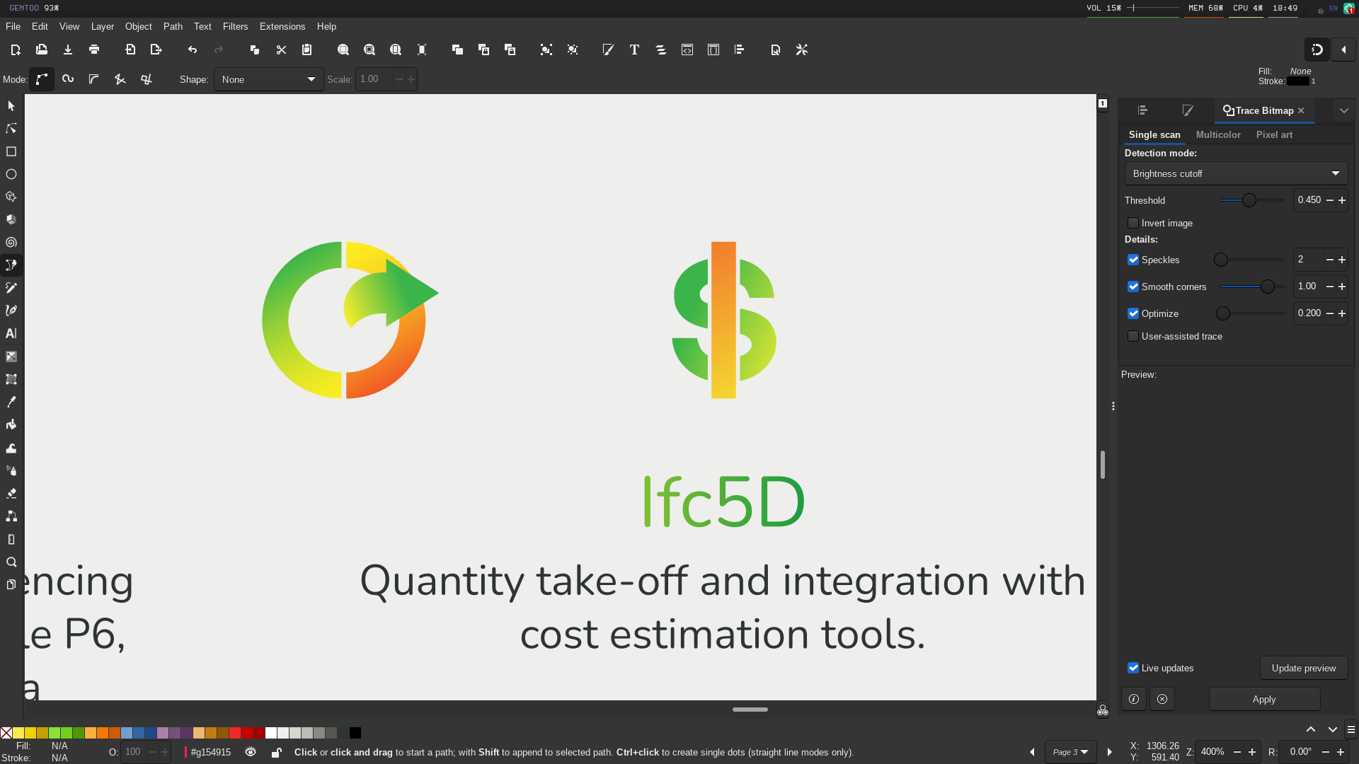This screenshot has width=1359, height=764.
Task: Select the Text tool in toolbox
Action: (x=11, y=333)
